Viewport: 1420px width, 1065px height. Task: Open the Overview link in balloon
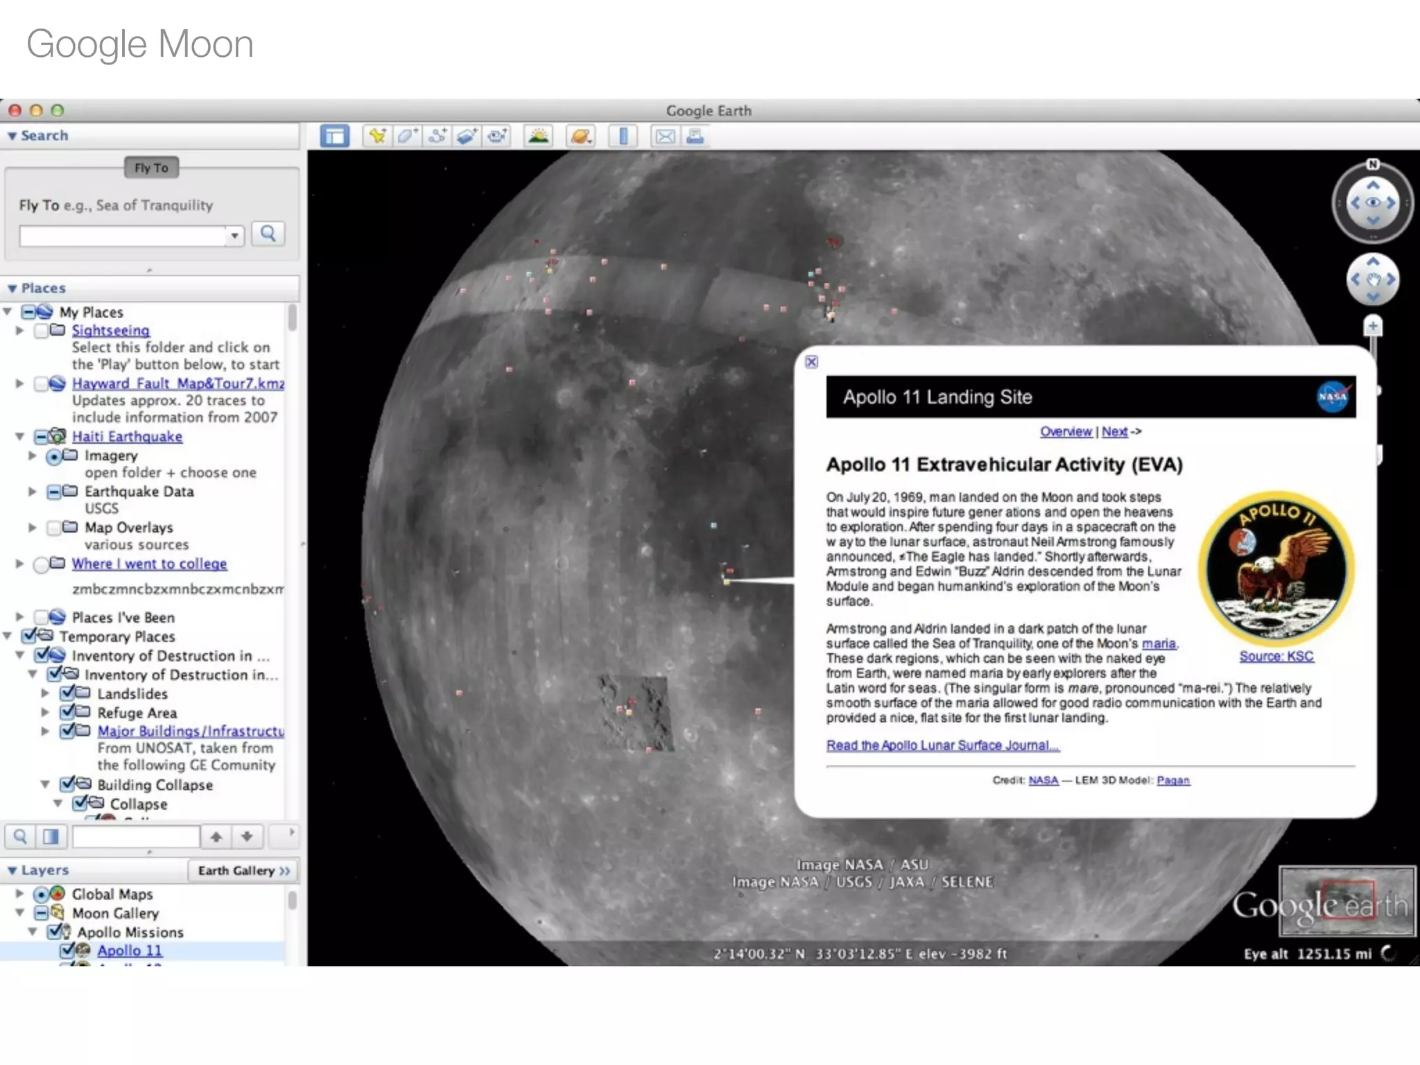(x=1066, y=431)
